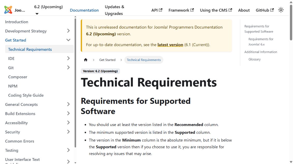Open Git sidebar item

11,68
